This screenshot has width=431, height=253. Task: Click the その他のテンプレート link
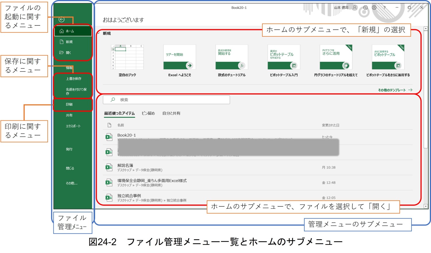pyautogui.click(x=395, y=90)
